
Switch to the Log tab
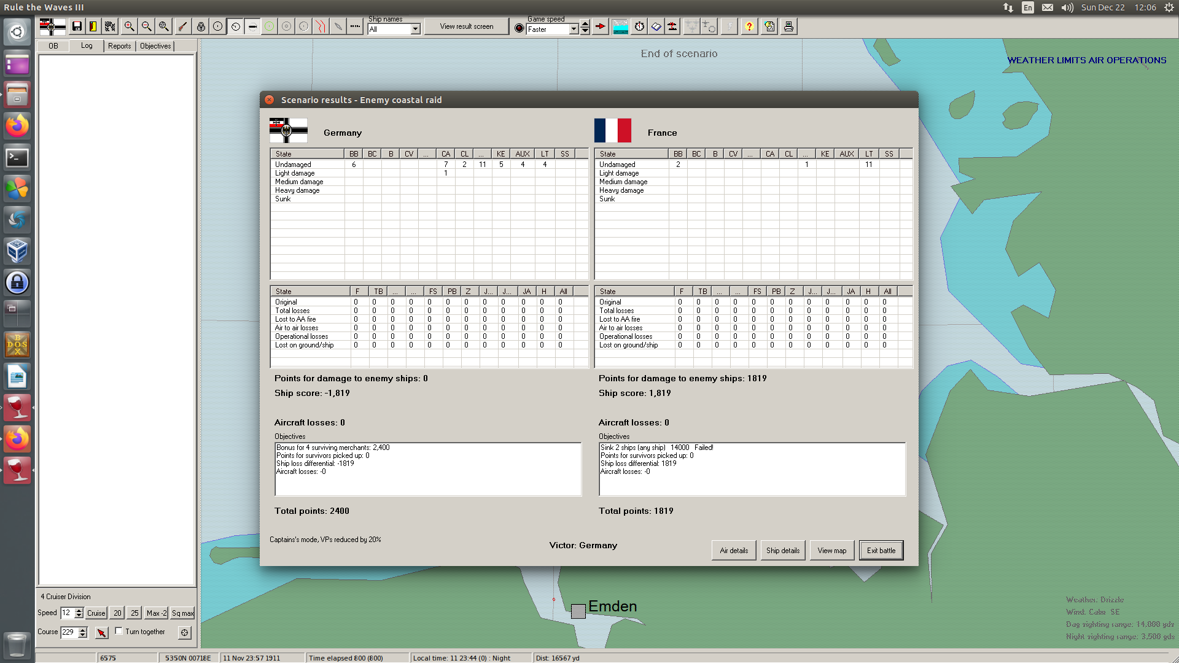[x=87, y=46]
